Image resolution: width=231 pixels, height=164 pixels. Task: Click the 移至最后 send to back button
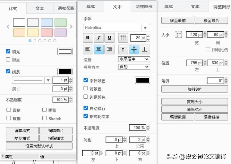tap(211, 20)
